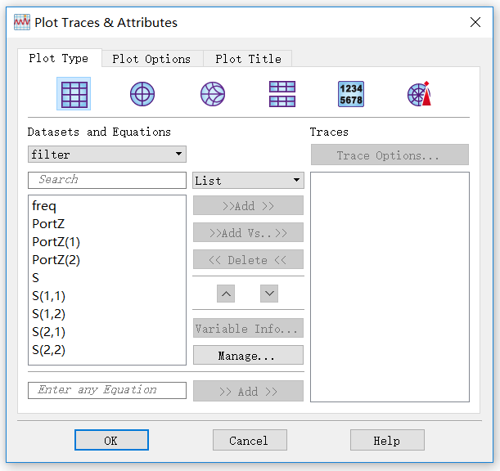Click the Manage... button
The image size is (500, 471).
point(248,355)
